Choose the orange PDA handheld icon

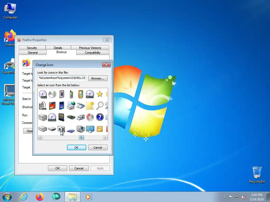click(x=80, y=94)
